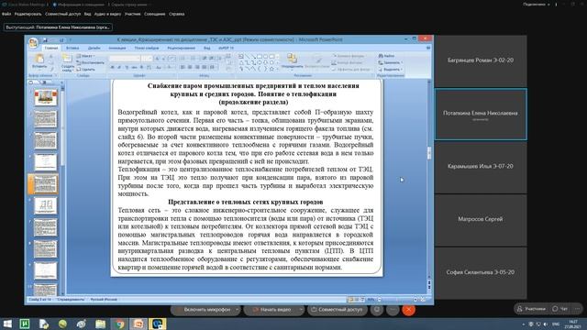This screenshot has height=330, width=587.
Task: Open Webex reactions smiley icon
Action: click(377, 310)
